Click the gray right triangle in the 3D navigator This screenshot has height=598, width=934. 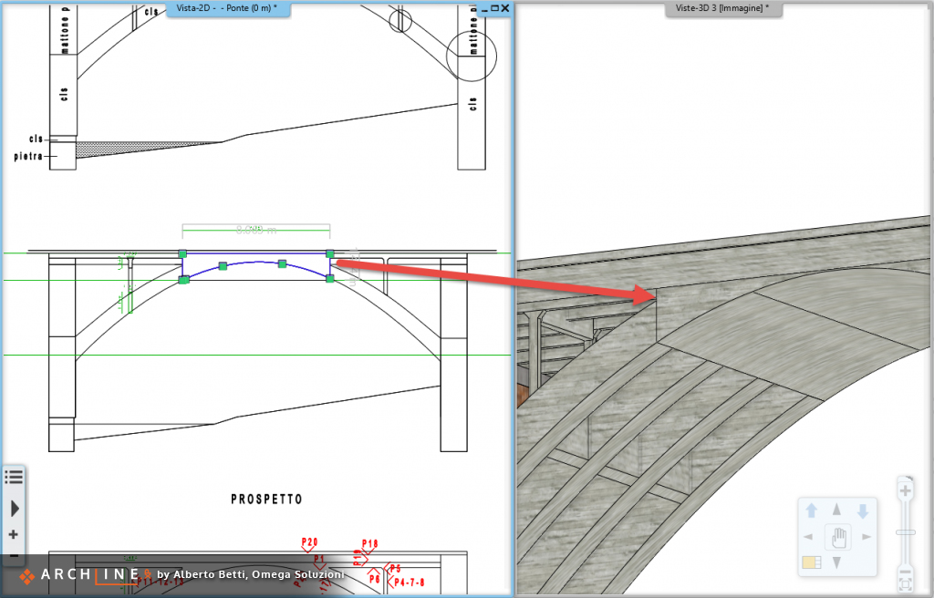(x=867, y=537)
